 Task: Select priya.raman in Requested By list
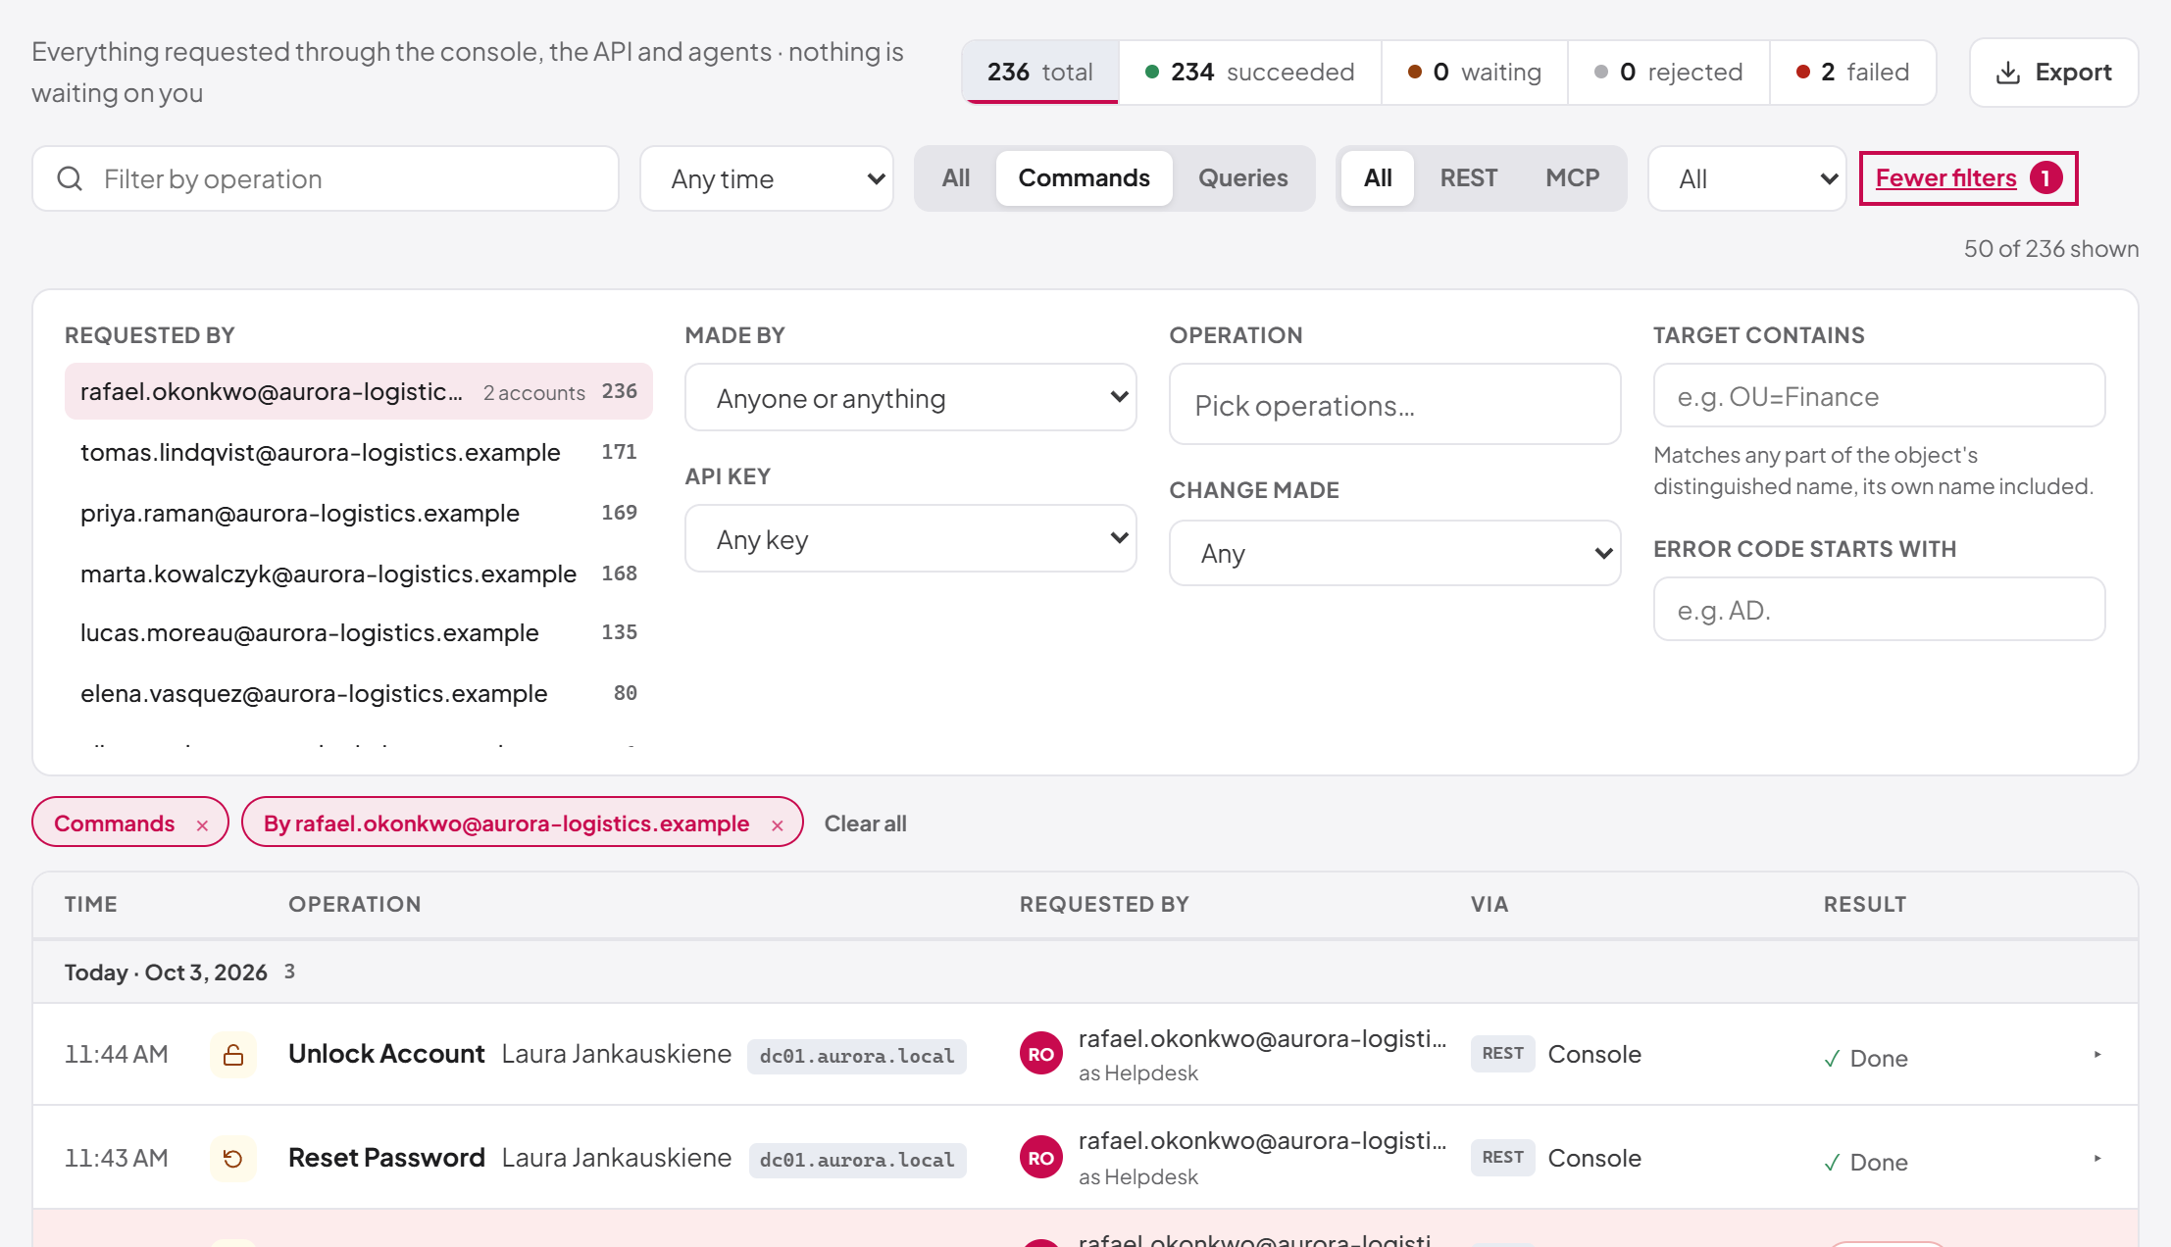point(359,513)
